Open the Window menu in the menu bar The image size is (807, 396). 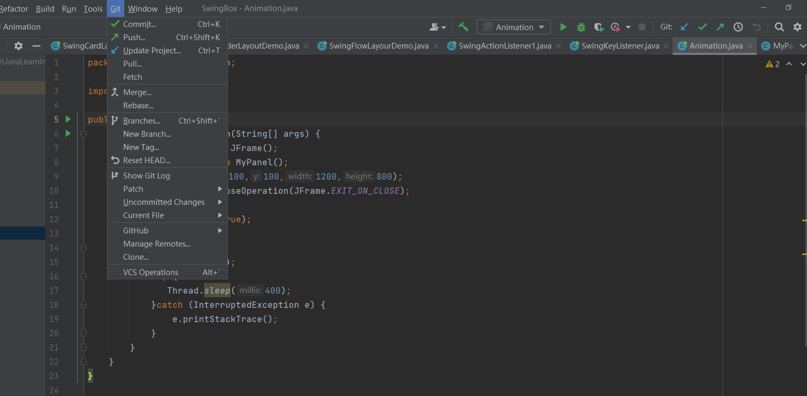(143, 9)
